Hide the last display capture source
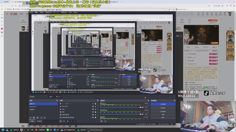Viewport: 236px width, 132px height. click(93, 117)
